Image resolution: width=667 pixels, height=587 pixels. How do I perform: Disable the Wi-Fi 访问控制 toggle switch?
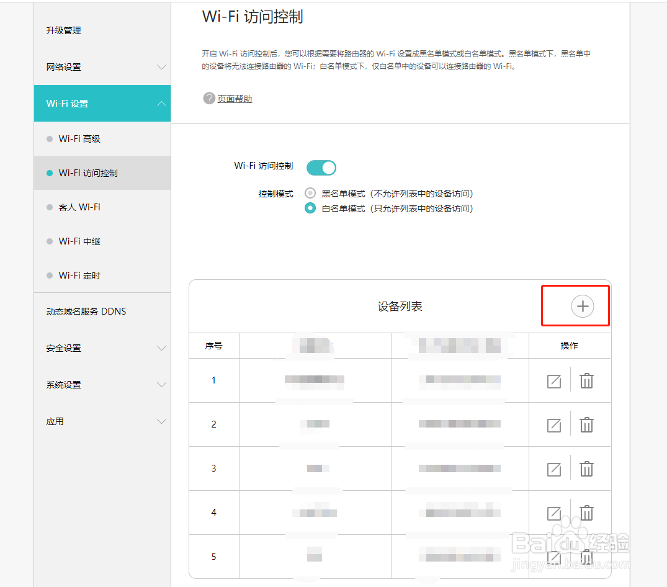pos(321,168)
